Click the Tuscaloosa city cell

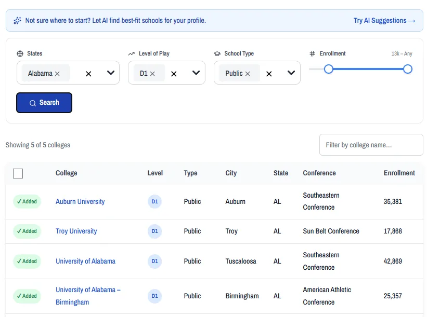pos(241,261)
